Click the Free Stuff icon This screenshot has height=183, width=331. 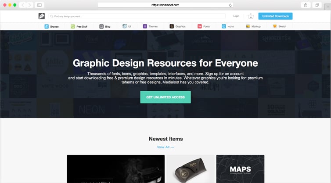pyautogui.click(x=73, y=26)
